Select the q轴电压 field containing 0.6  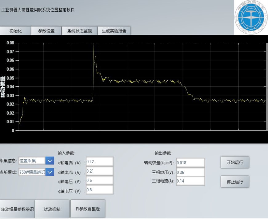(x=99, y=181)
